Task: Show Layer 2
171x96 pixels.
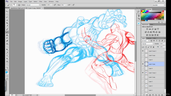Action: 143,86
